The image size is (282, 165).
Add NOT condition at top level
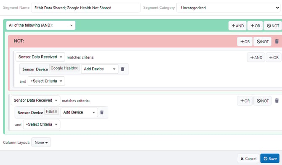click(273, 26)
